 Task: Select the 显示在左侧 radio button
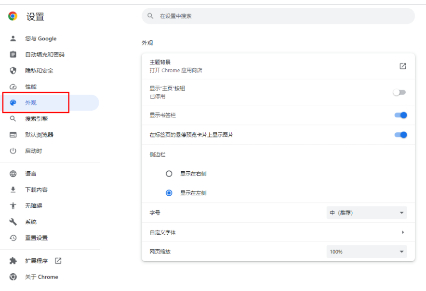click(169, 193)
